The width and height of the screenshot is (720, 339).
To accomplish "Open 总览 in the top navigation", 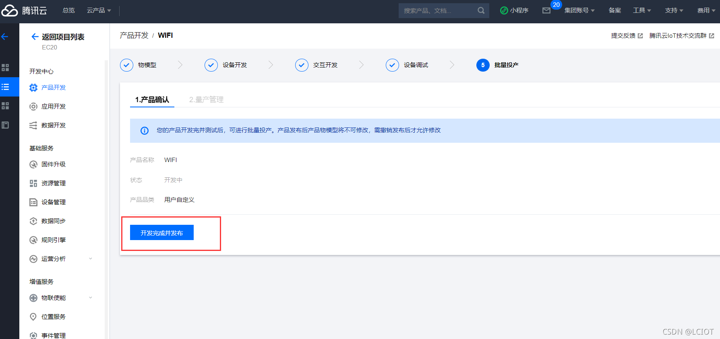I will point(68,10).
